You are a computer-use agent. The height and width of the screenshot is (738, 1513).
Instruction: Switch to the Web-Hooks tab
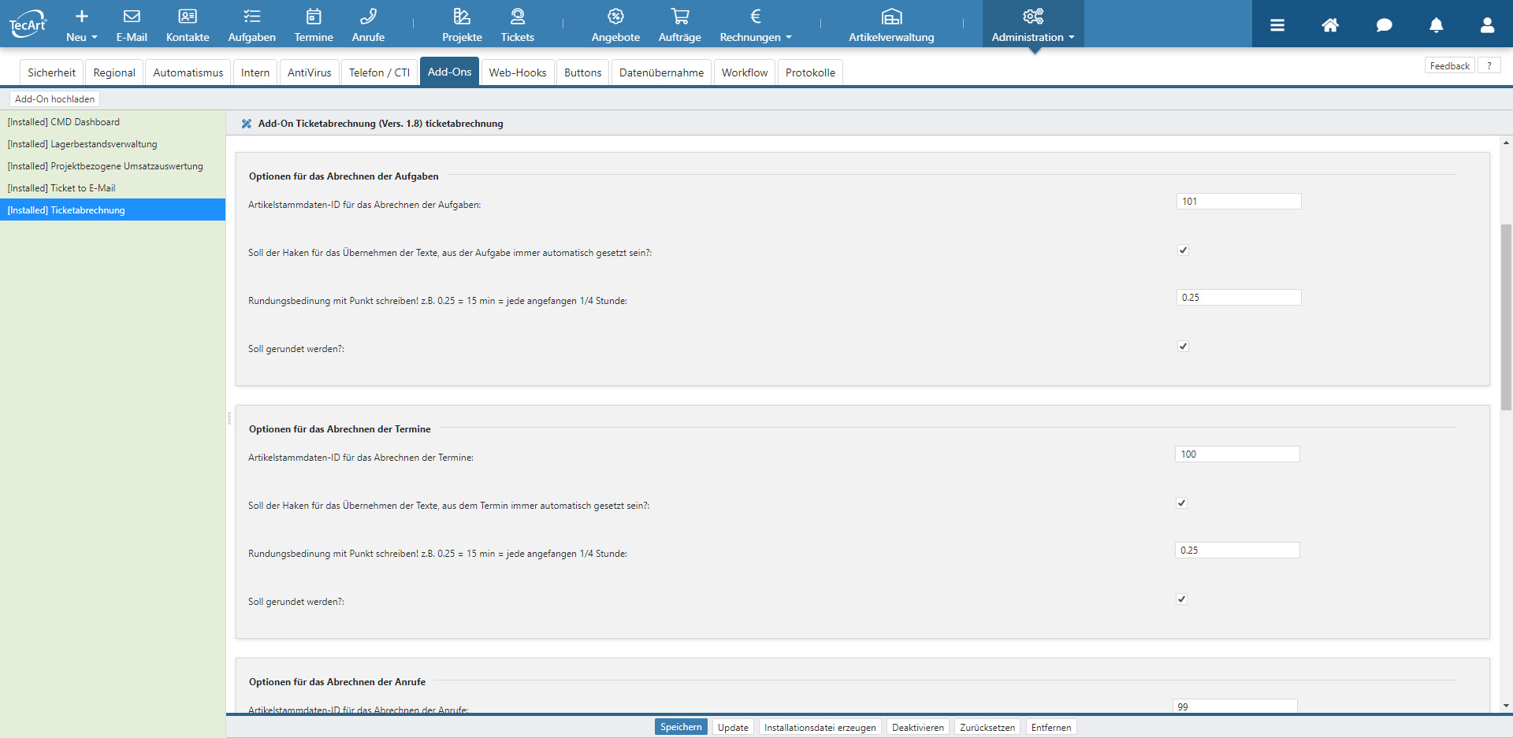coord(517,72)
